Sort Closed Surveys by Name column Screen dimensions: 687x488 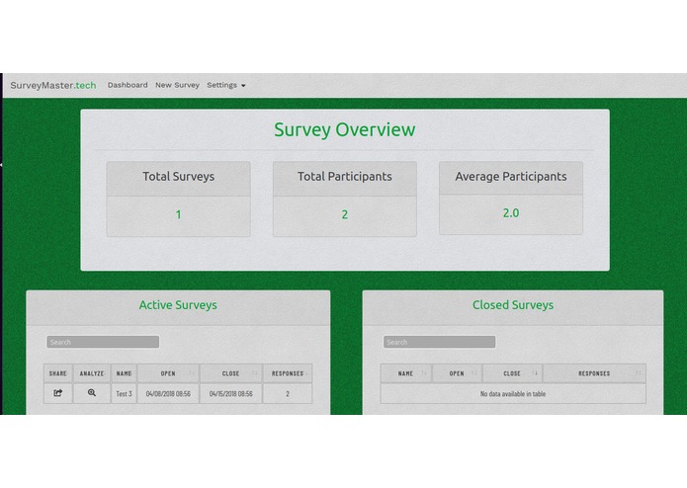[406, 373]
